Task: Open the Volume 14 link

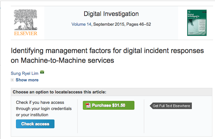Action: 81,24
